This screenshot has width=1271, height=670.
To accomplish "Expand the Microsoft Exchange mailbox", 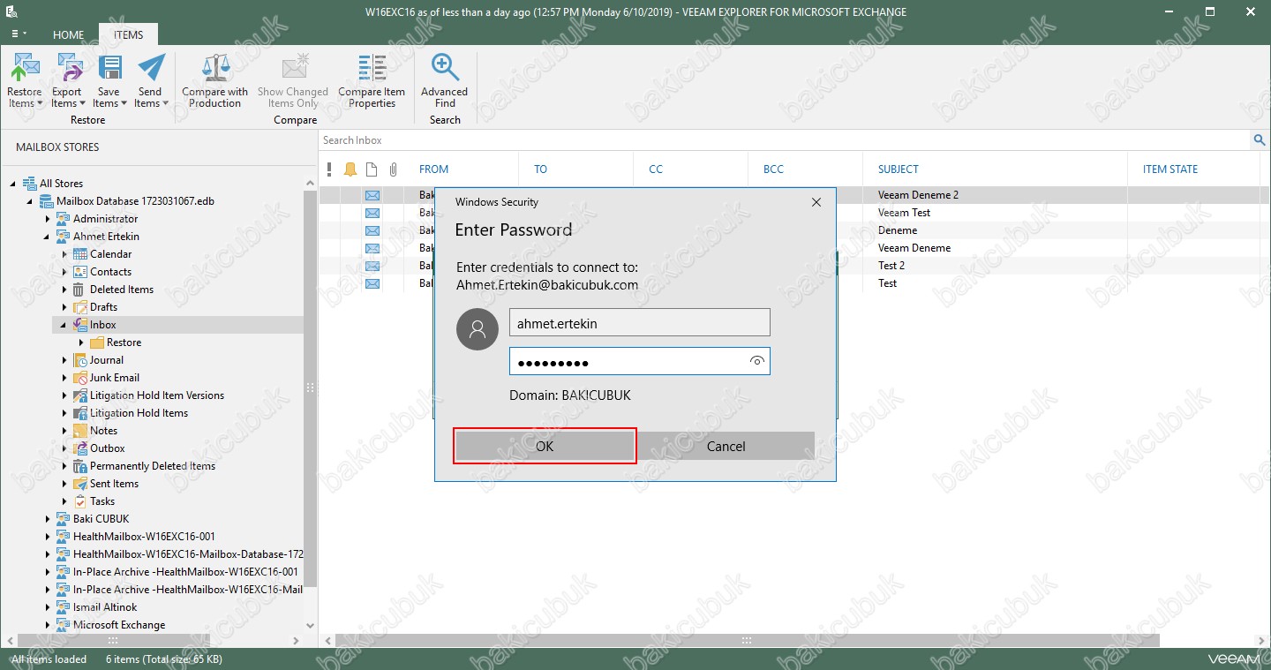I will click(47, 625).
